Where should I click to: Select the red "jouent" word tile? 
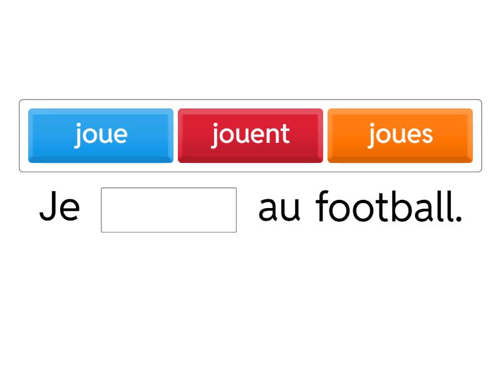(x=250, y=135)
